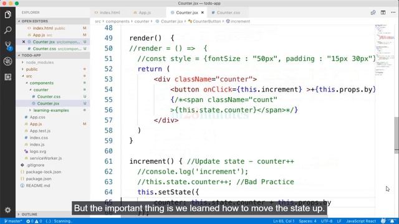The image size is (399, 224).
Task: Open App.js in the src folder
Action: pyautogui.click(x=36, y=124)
